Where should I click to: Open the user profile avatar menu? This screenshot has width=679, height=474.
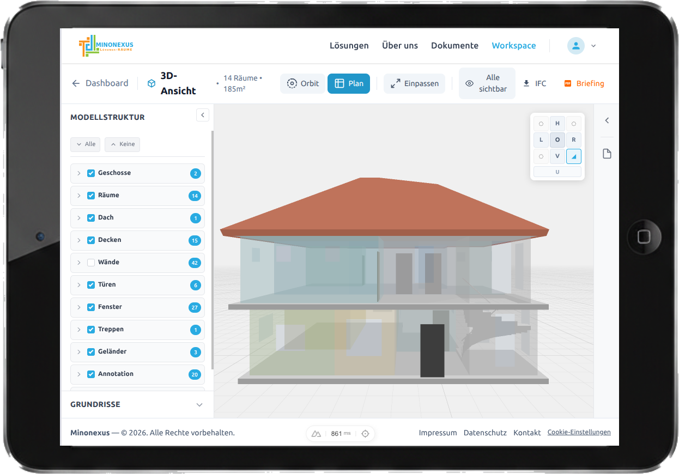(x=576, y=46)
